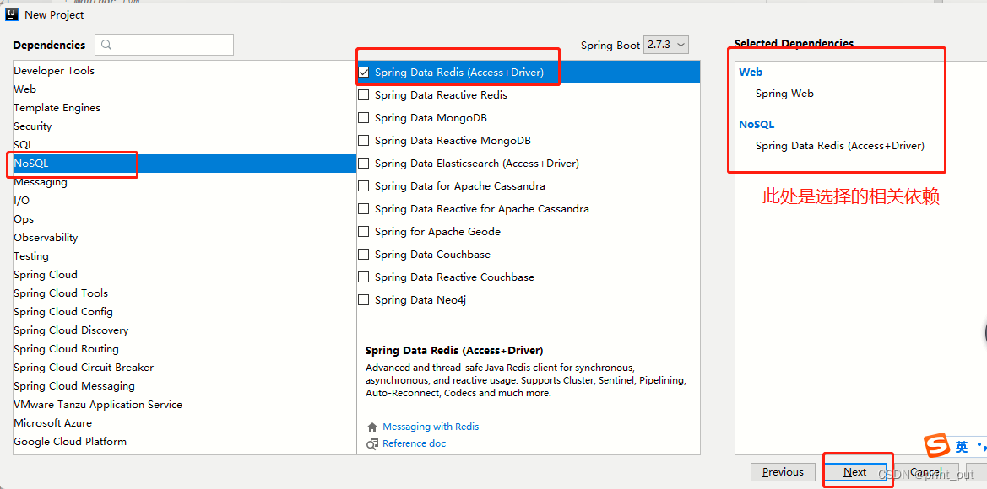This screenshot has height=489, width=987.
Task: Select Spring Cloud Messaging category
Action: click(x=184, y=386)
